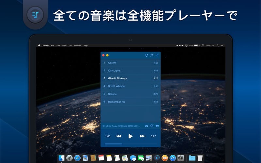The height and width of the screenshot is (163, 261).
Task: Click the add music icon
Action: point(146,55)
